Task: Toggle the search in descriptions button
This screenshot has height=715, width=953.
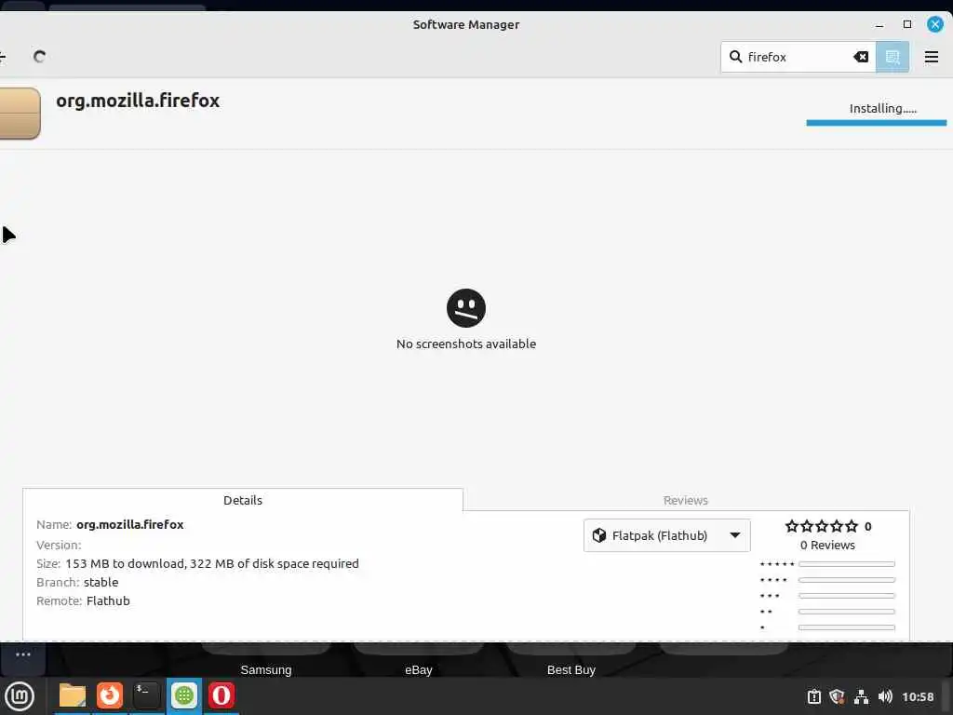Action: coord(893,57)
